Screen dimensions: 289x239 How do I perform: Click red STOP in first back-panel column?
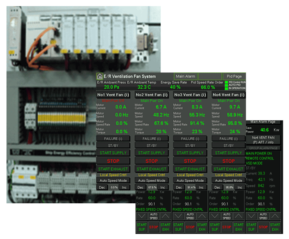154,227
